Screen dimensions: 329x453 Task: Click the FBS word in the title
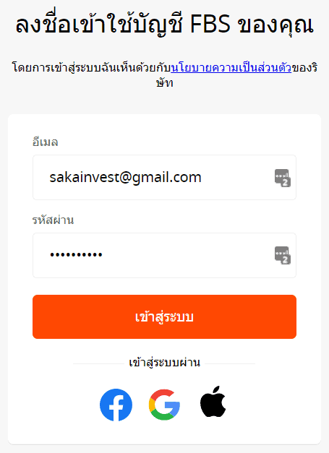(x=210, y=24)
